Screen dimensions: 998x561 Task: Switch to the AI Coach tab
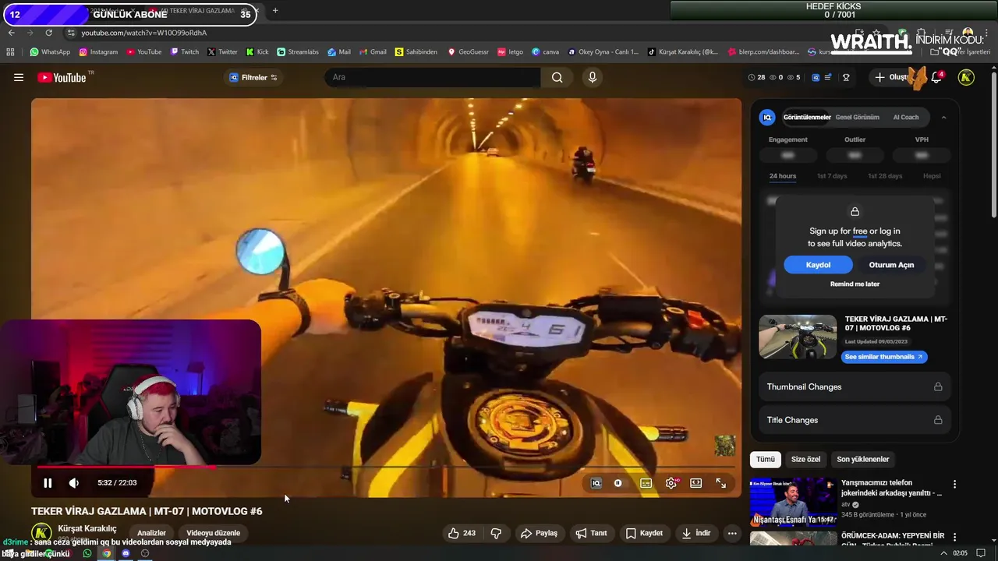(906, 118)
